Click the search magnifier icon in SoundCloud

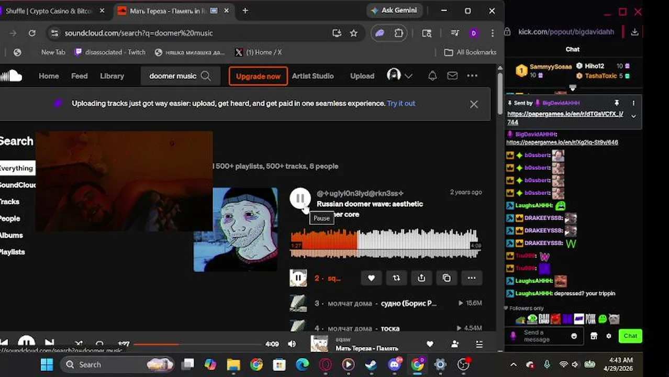pos(206,76)
